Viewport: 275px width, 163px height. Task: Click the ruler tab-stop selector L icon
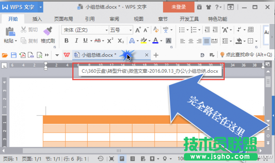pos(4,66)
